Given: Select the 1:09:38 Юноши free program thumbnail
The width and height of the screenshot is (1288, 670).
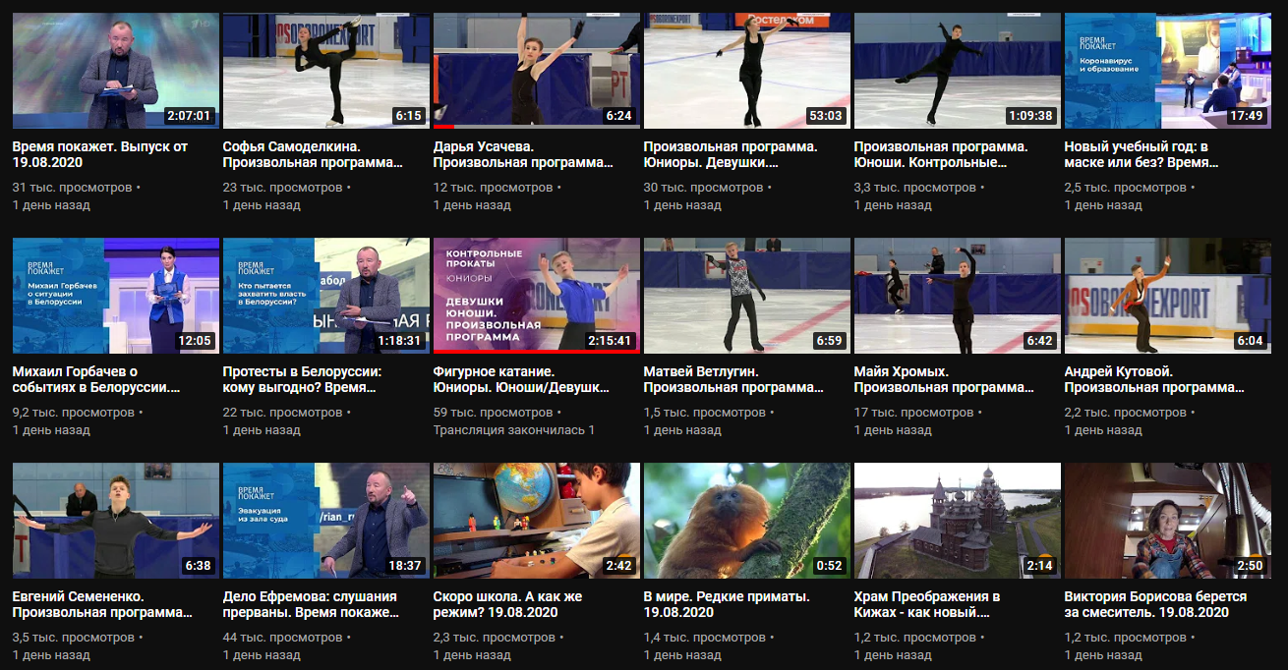Looking at the screenshot, I should (957, 71).
